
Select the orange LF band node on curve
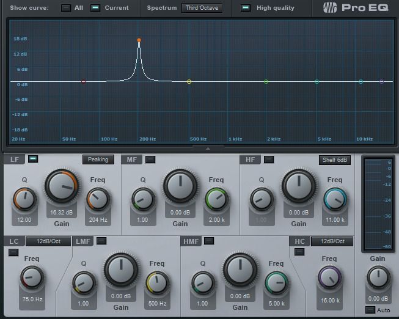click(139, 40)
